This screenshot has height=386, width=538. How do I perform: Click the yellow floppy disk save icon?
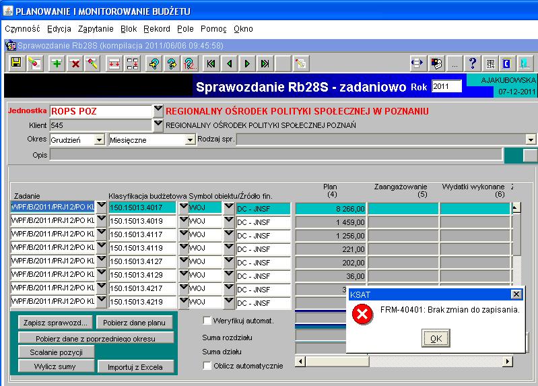pos(16,63)
